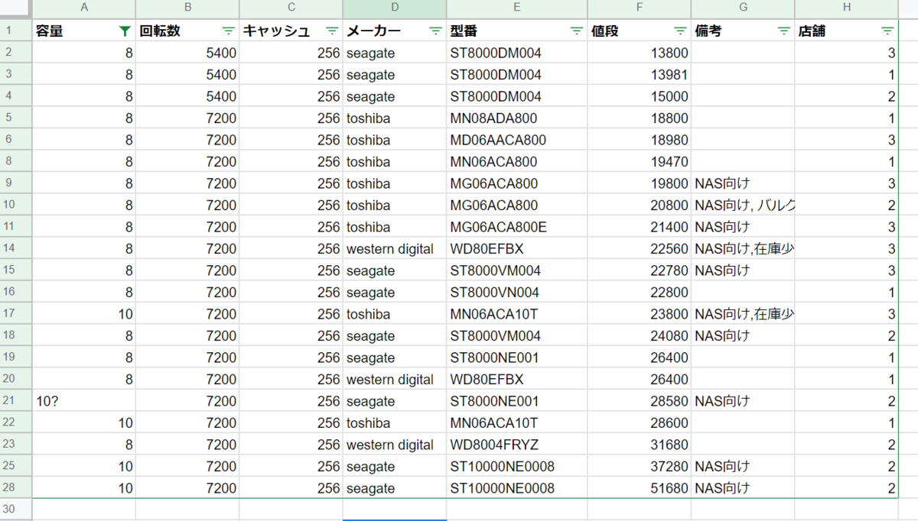Select cell with price 51680
918x521 pixels.
pyautogui.click(x=640, y=488)
